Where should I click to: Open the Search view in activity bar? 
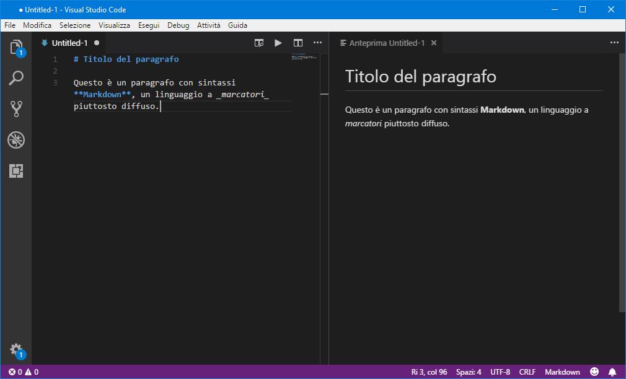[16, 78]
